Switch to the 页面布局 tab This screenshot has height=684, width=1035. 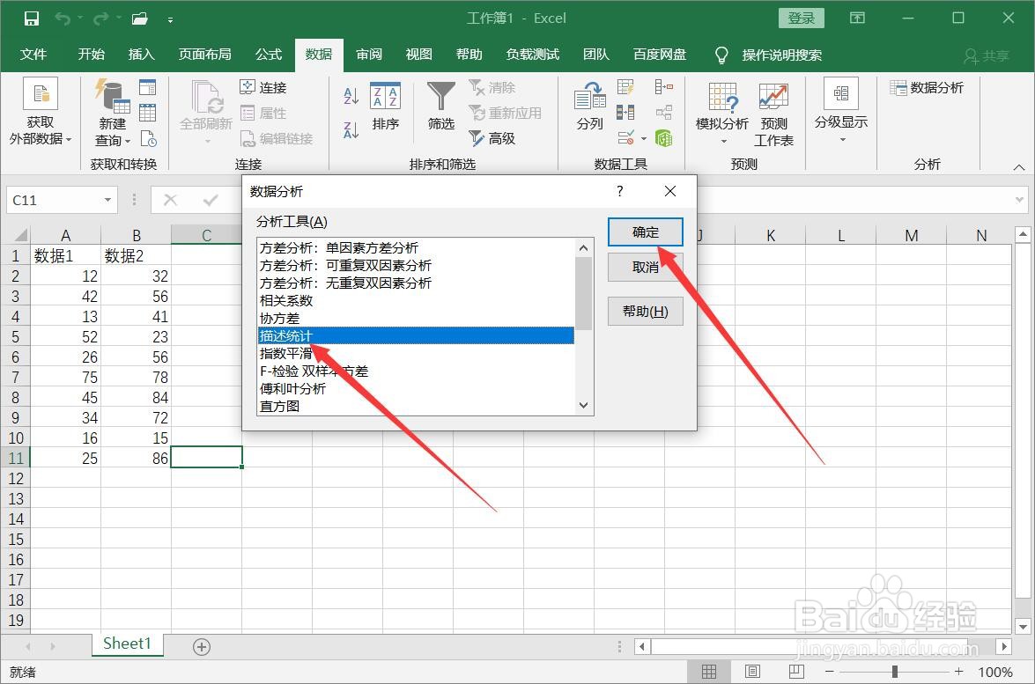(204, 54)
